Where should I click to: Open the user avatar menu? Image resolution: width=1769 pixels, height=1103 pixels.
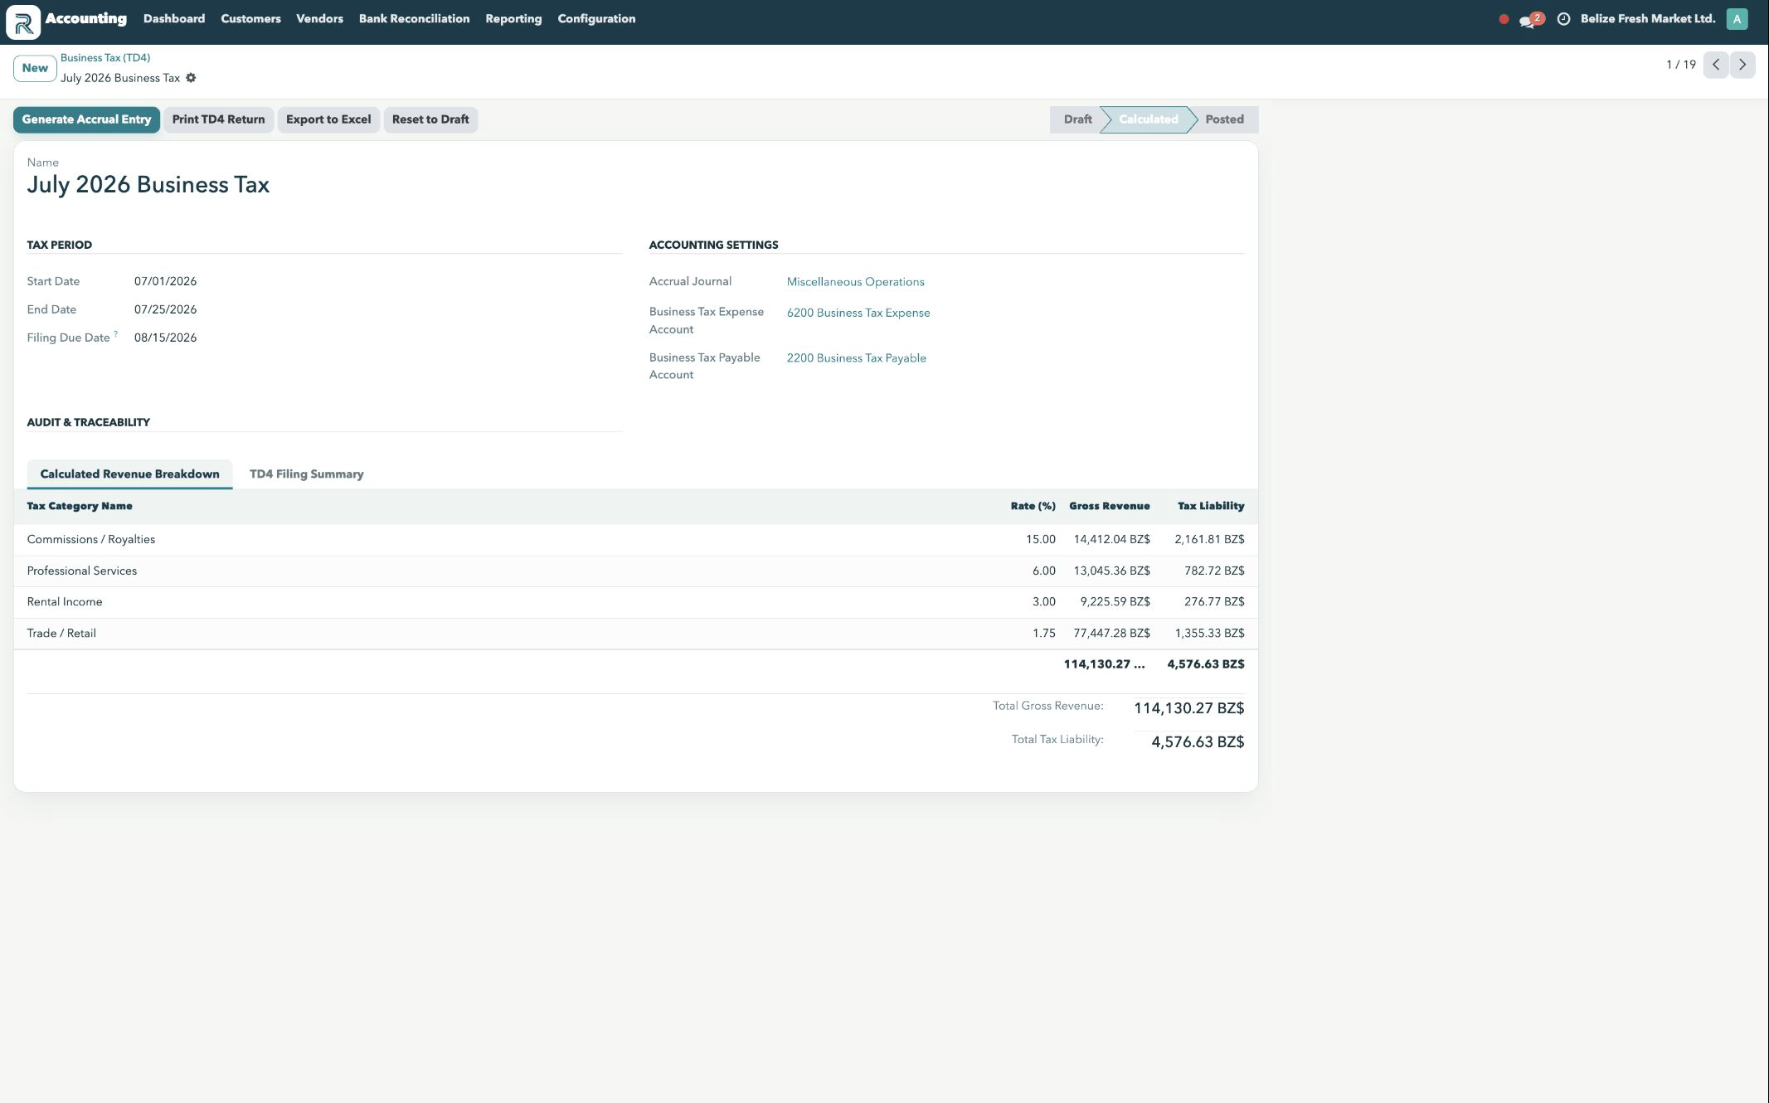(x=1737, y=19)
